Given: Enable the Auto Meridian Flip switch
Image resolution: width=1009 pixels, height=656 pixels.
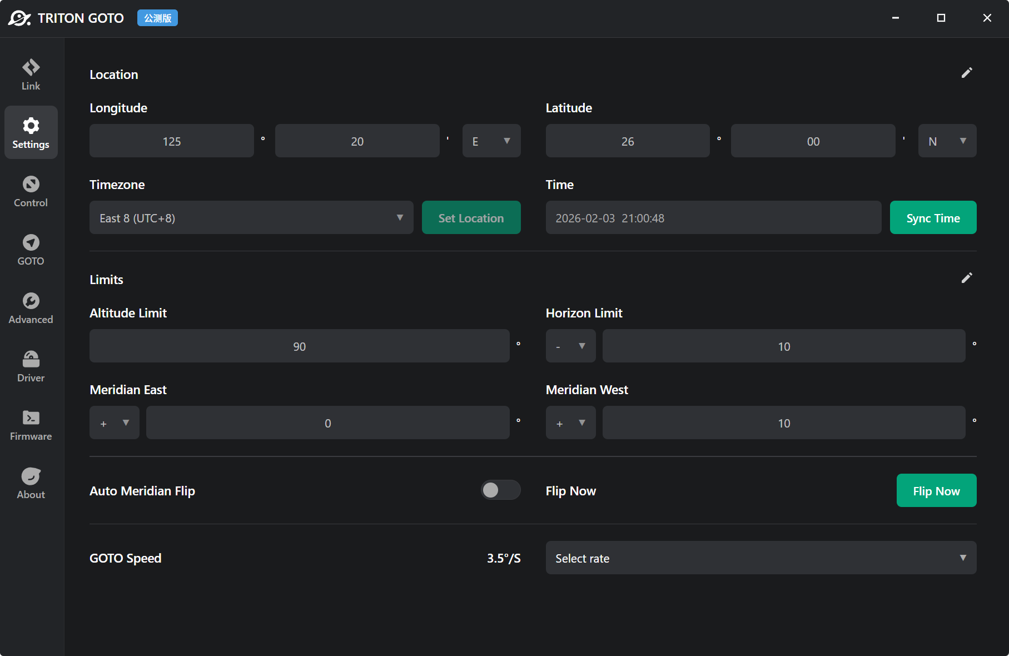Looking at the screenshot, I should click(x=500, y=490).
